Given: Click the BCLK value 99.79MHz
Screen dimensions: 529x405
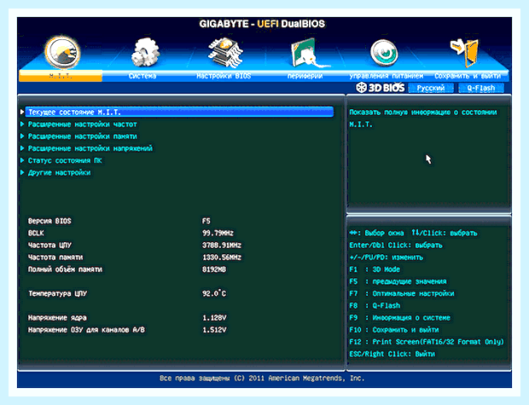Looking at the screenshot, I should tap(218, 234).
